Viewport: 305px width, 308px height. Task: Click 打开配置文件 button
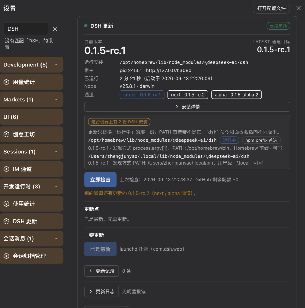pos(271,8)
